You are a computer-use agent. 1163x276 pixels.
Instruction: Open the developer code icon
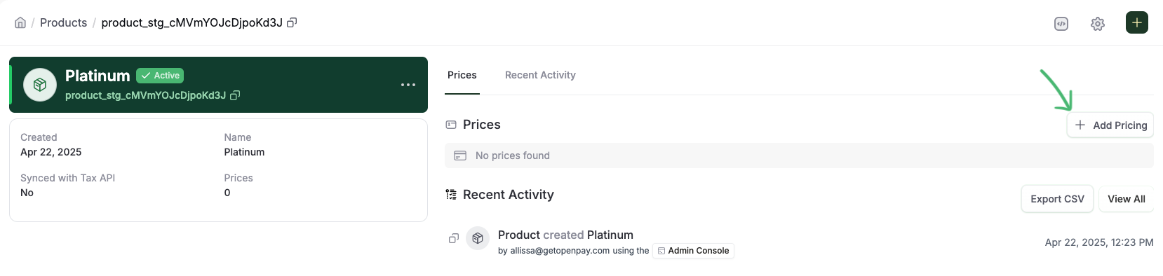(x=1061, y=24)
